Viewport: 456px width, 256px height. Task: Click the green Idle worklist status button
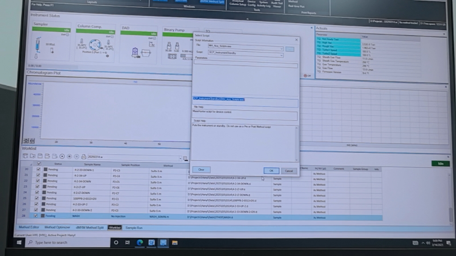(440, 164)
